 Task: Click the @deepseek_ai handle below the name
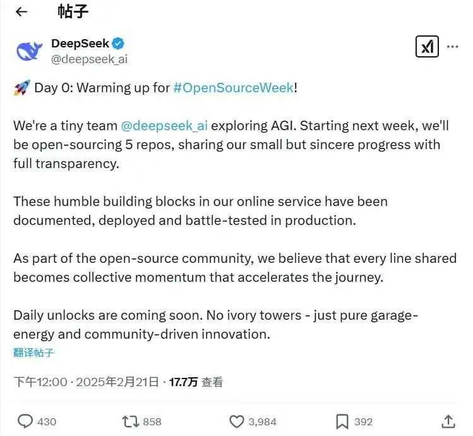point(89,59)
